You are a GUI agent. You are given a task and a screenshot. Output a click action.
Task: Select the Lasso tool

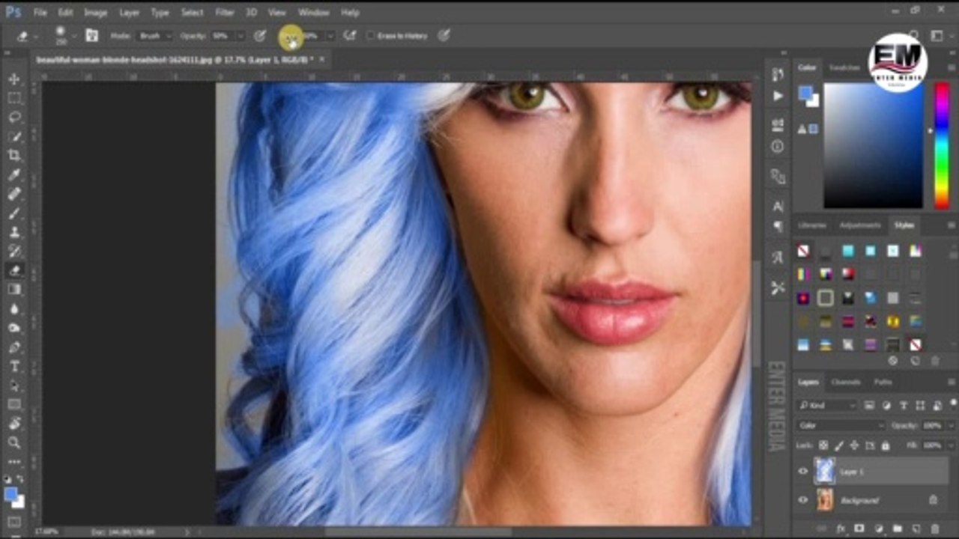point(14,118)
